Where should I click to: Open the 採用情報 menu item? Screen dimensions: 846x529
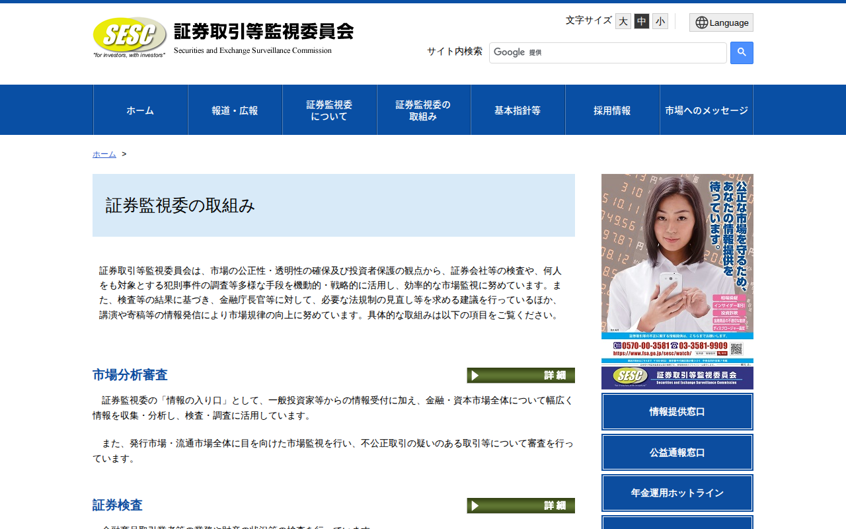613,110
